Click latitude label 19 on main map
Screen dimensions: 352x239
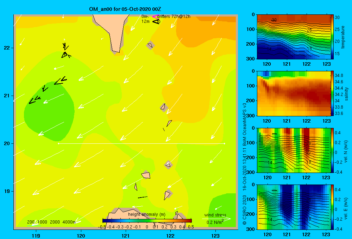pos(7,191)
